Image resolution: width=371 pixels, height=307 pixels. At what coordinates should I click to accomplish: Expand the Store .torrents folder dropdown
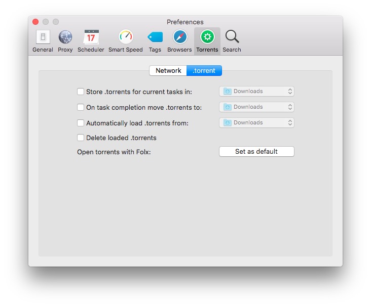coord(256,92)
